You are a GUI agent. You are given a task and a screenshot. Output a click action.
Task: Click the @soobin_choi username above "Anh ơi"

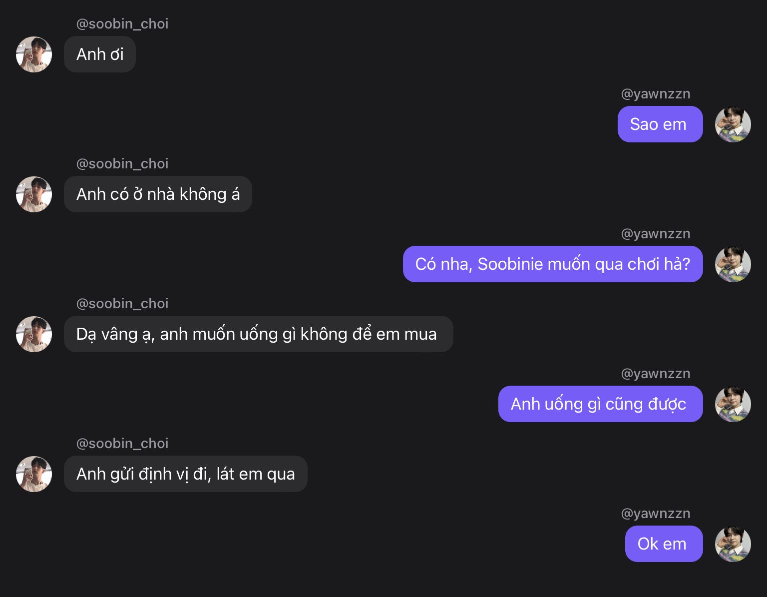pos(122,24)
